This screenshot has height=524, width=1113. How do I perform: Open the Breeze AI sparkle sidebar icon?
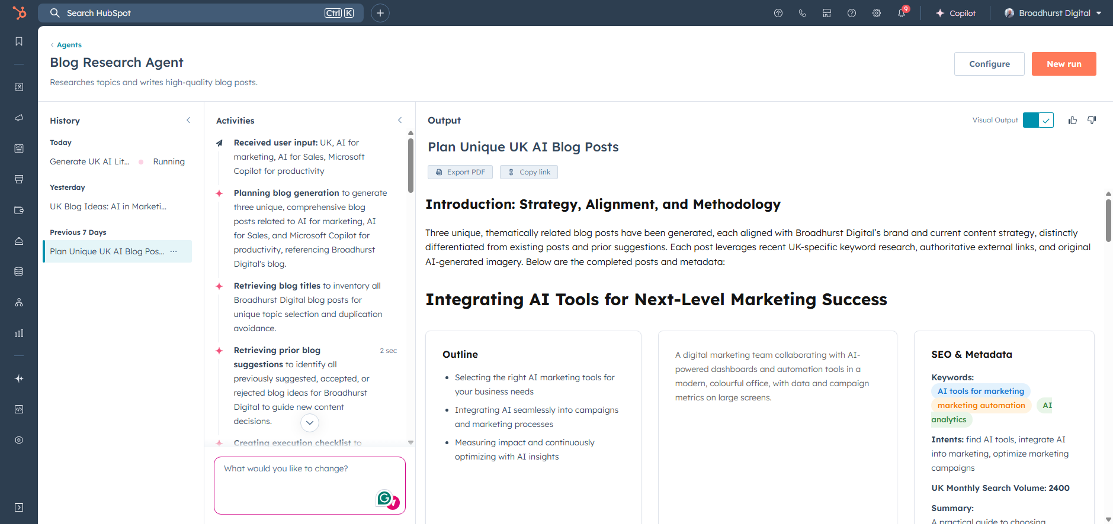[x=19, y=379]
